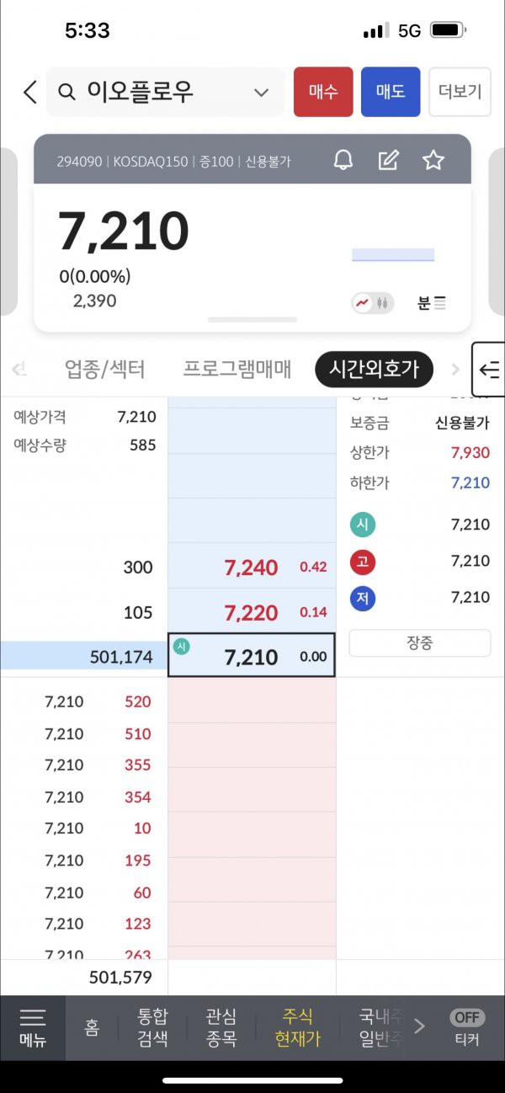Switch to the 프로그램매매 tab
The height and width of the screenshot is (1093, 505).
click(x=237, y=369)
